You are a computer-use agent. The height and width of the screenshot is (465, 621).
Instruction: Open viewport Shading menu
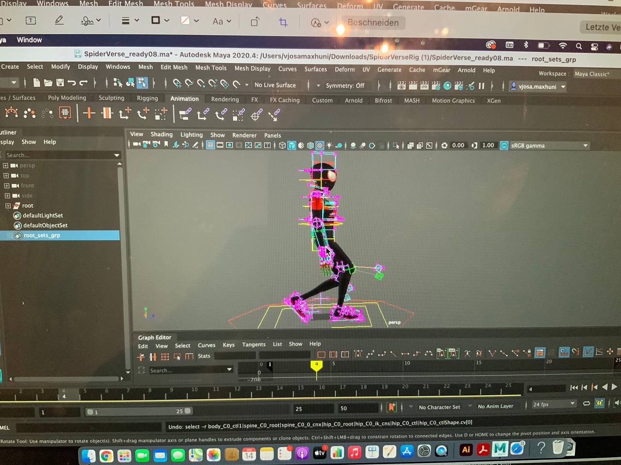pos(162,134)
